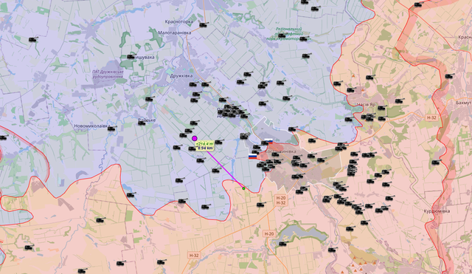Click the Малотаранівка town label
Image resolution: width=472 pixels, height=274 pixels.
click(x=175, y=32)
